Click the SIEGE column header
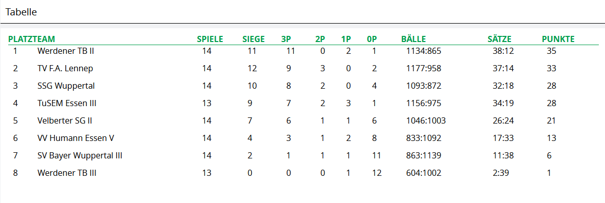This screenshot has width=605, height=203. coord(254,39)
